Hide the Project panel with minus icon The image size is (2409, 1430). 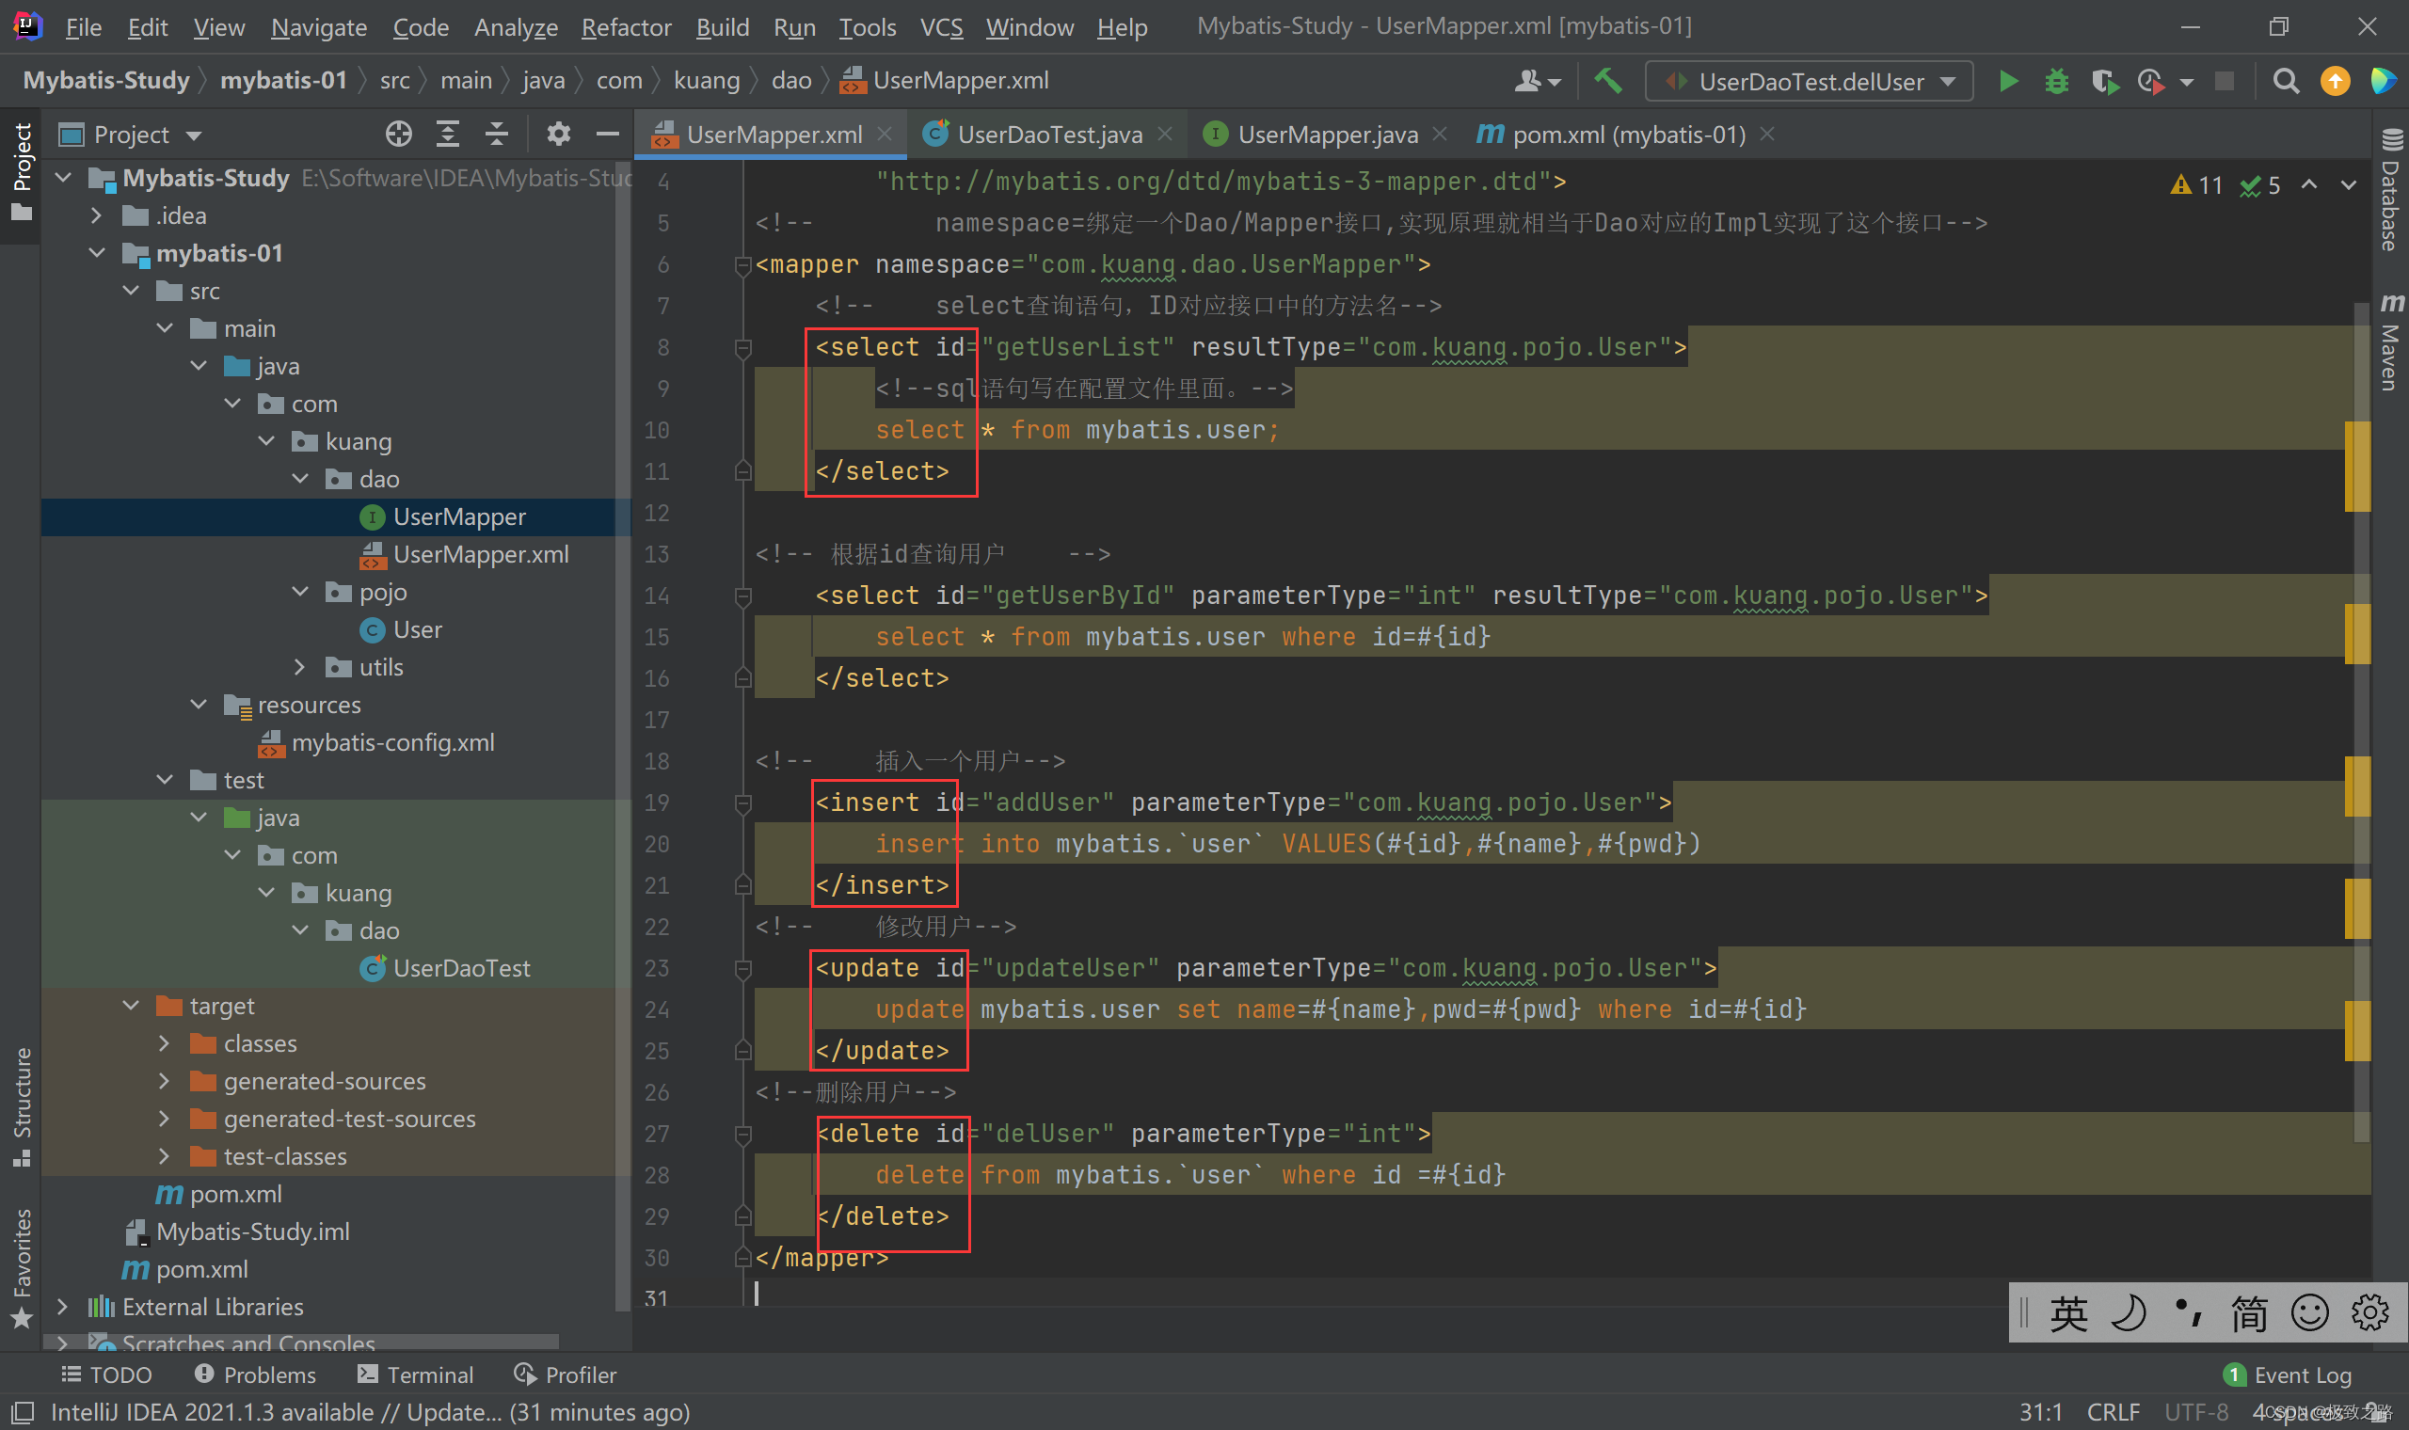coord(607,134)
